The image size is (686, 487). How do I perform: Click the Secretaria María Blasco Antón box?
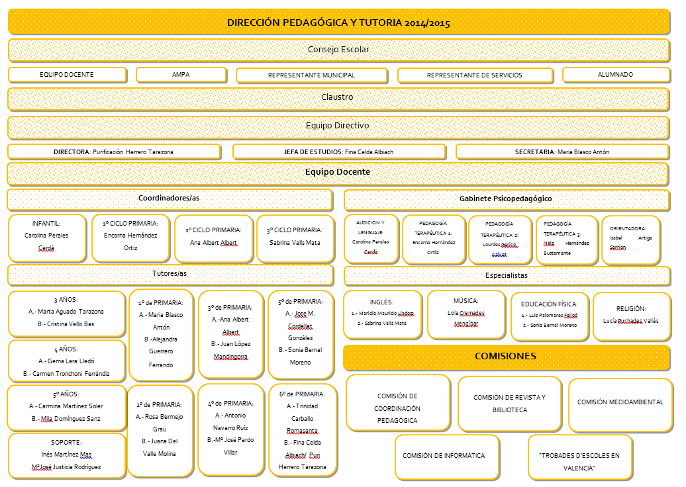pyautogui.click(x=562, y=152)
